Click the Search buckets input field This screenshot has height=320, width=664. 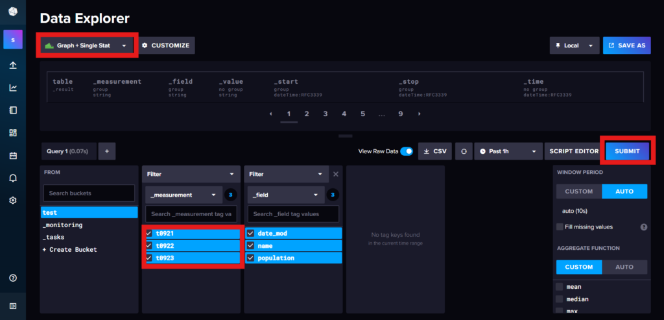pos(89,193)
